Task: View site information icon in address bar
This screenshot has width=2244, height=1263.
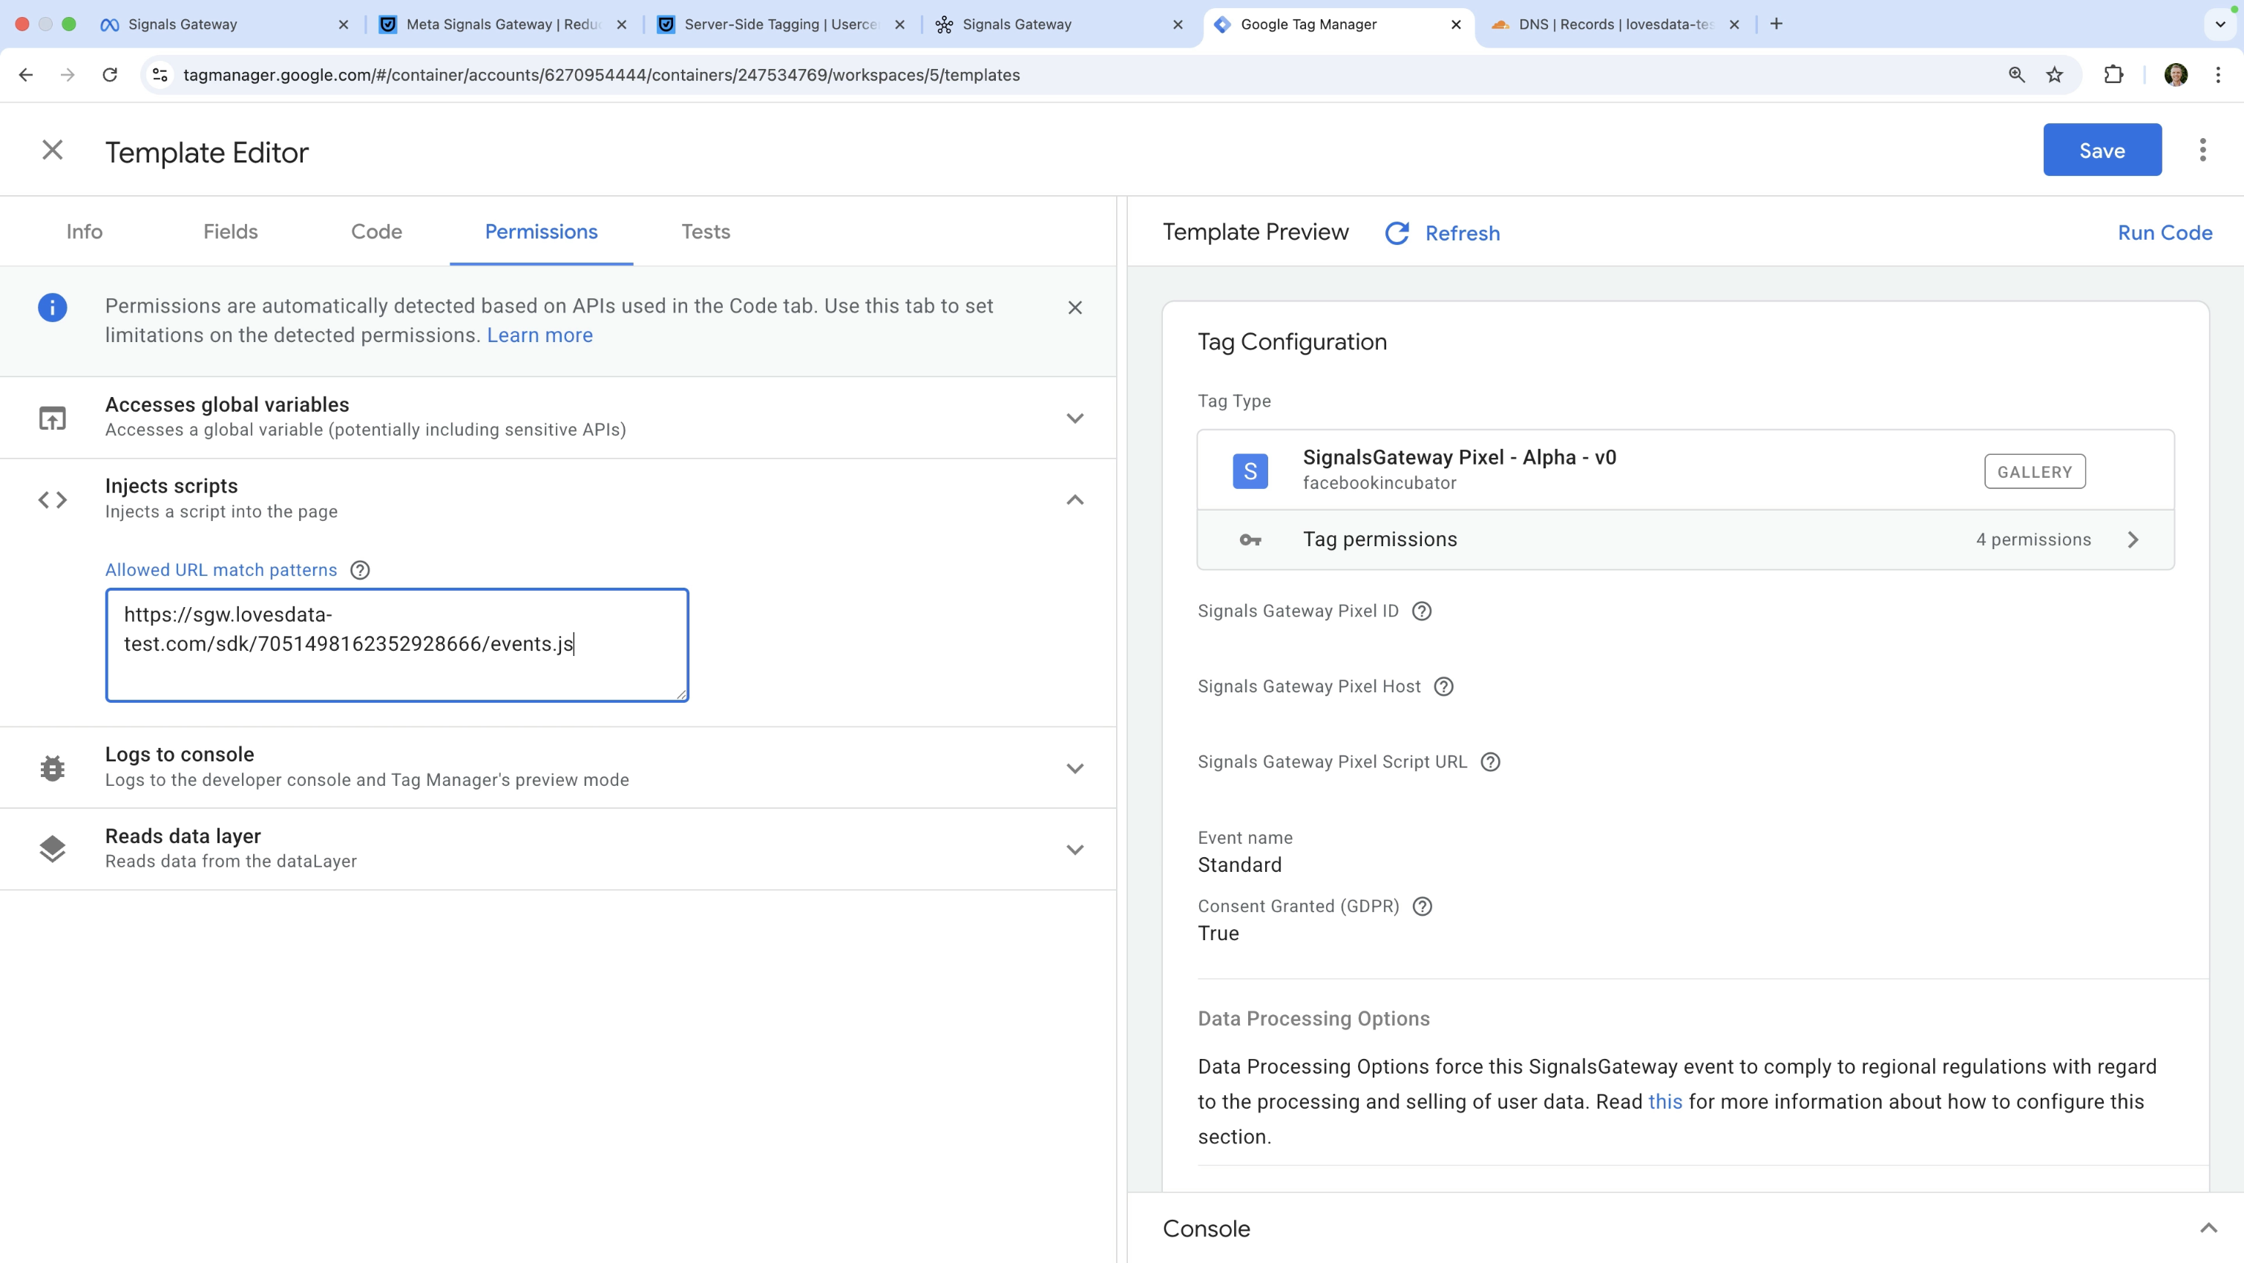Action: [160, 75]
